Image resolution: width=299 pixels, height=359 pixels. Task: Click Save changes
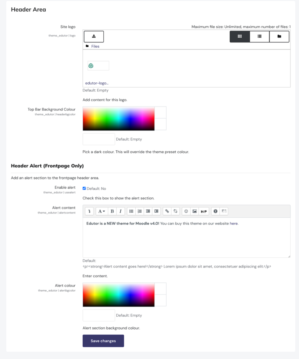coord(103,340)
